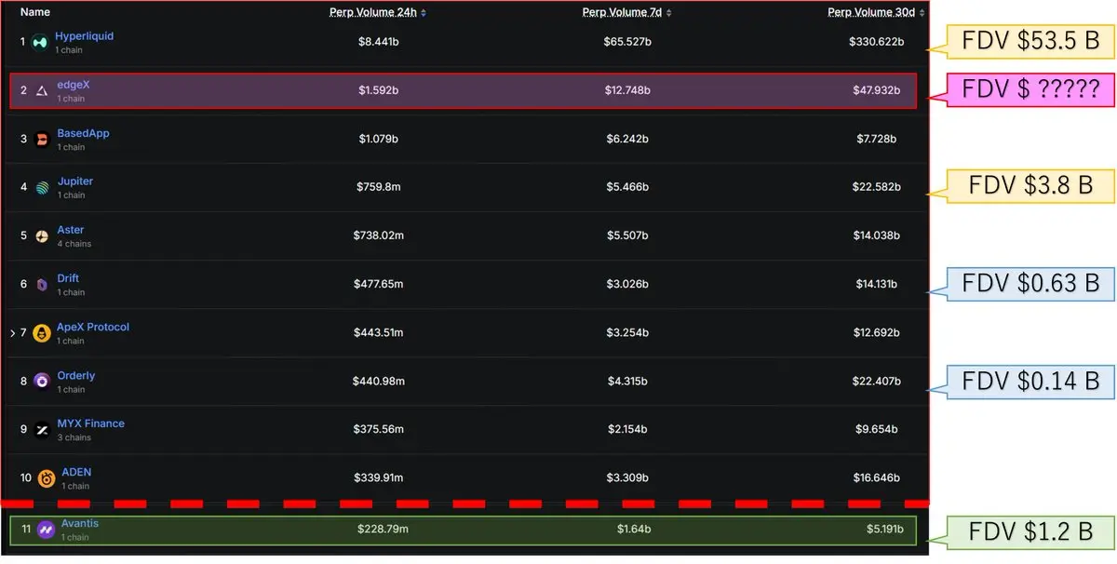The image size is (1117, 564).
Task: Click Jupiter 30d volume $22.582b
Action: tap(877, 188)
